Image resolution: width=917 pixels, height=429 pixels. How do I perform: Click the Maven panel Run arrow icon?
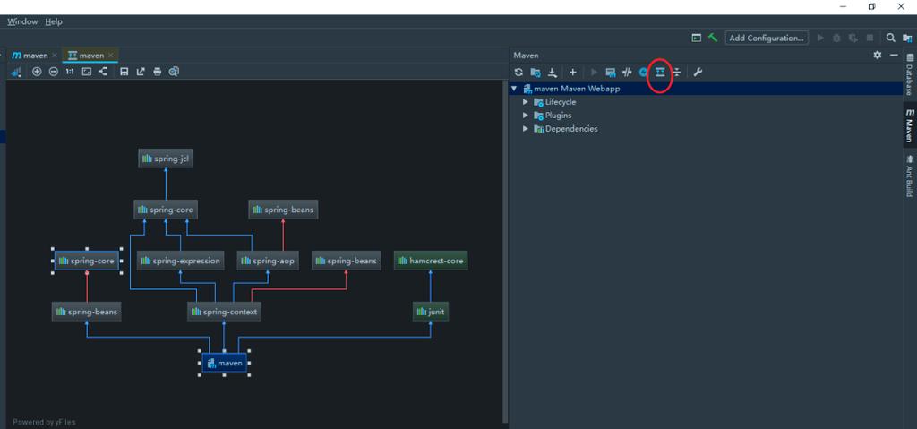[595, 72]
